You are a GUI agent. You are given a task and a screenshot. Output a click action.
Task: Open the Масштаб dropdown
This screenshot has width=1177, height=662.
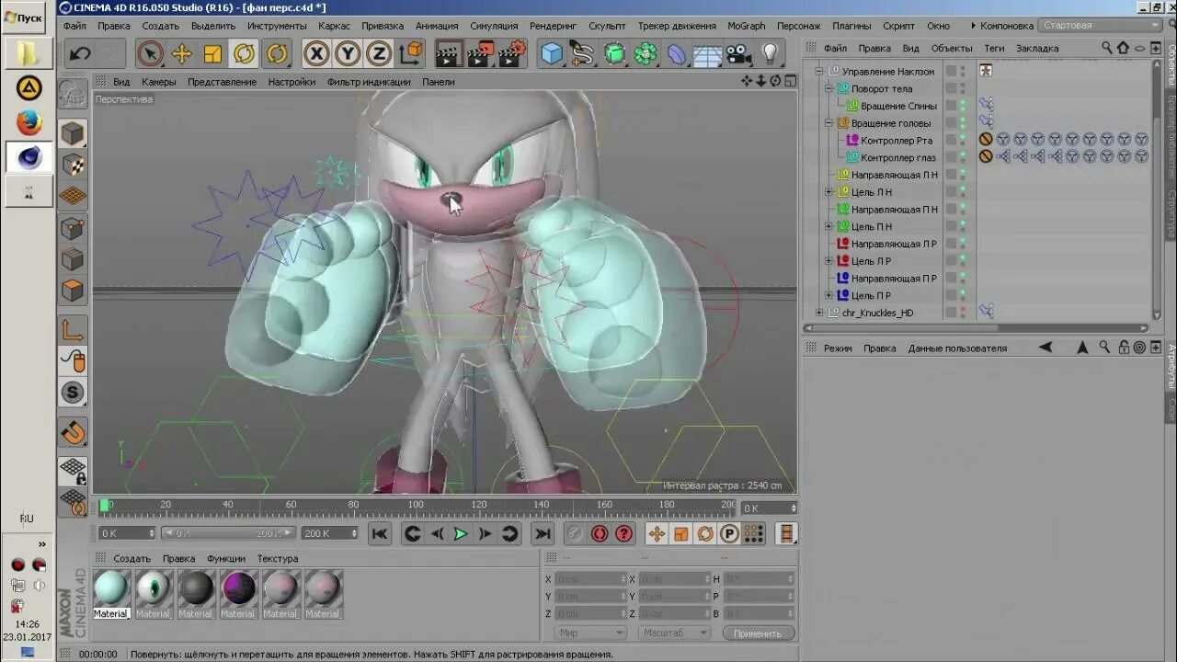click(676, 633)
